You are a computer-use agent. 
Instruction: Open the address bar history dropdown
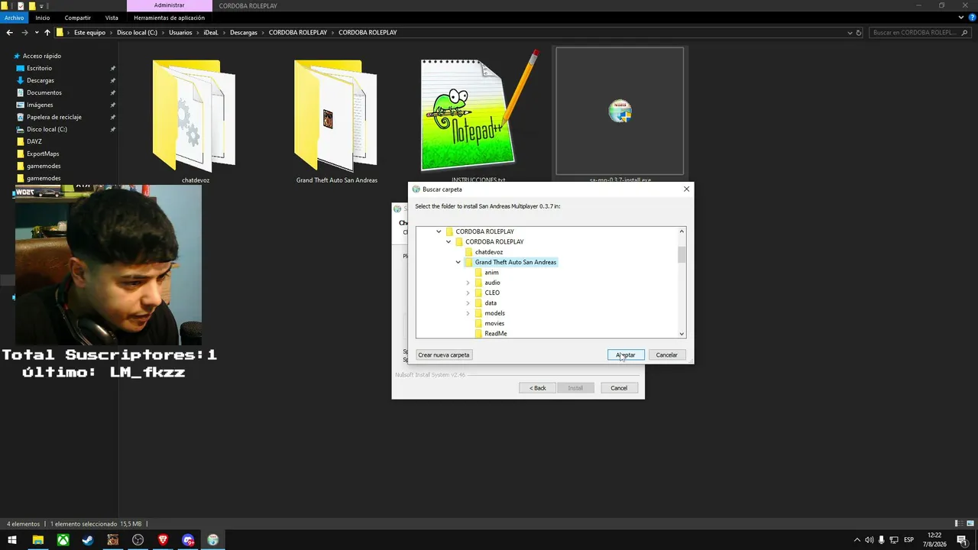click(850, 33)
